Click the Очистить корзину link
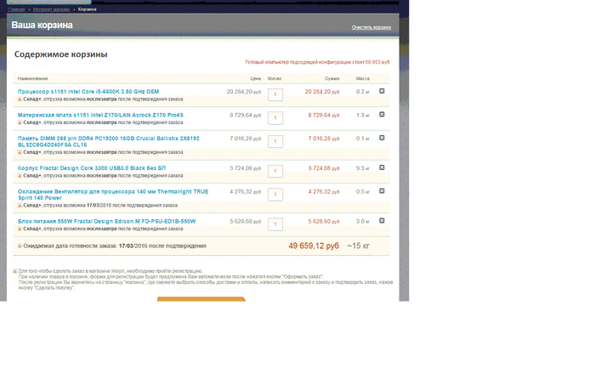Screen dimensions: 595x379 [x=371, y=27]
